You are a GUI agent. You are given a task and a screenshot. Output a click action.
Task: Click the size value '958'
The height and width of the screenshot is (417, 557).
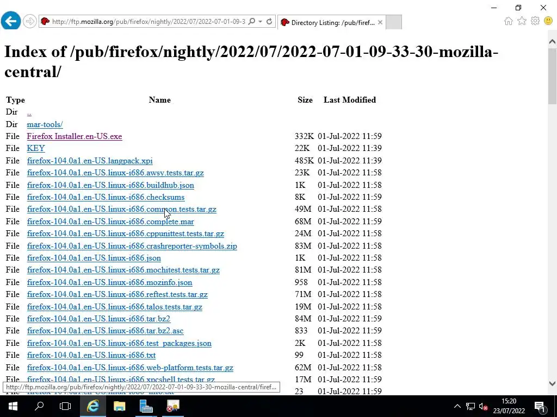pos(301,282)
